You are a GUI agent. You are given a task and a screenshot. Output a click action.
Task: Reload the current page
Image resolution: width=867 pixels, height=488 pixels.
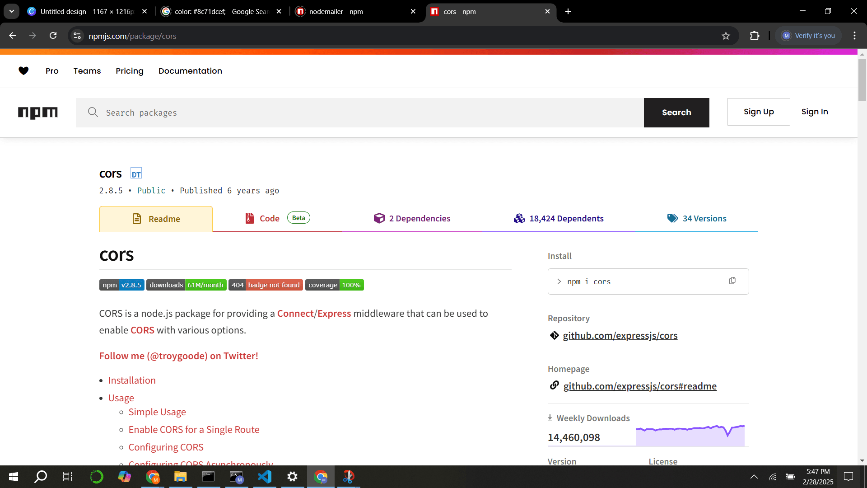pyautogui.click(x=53, y=36)
